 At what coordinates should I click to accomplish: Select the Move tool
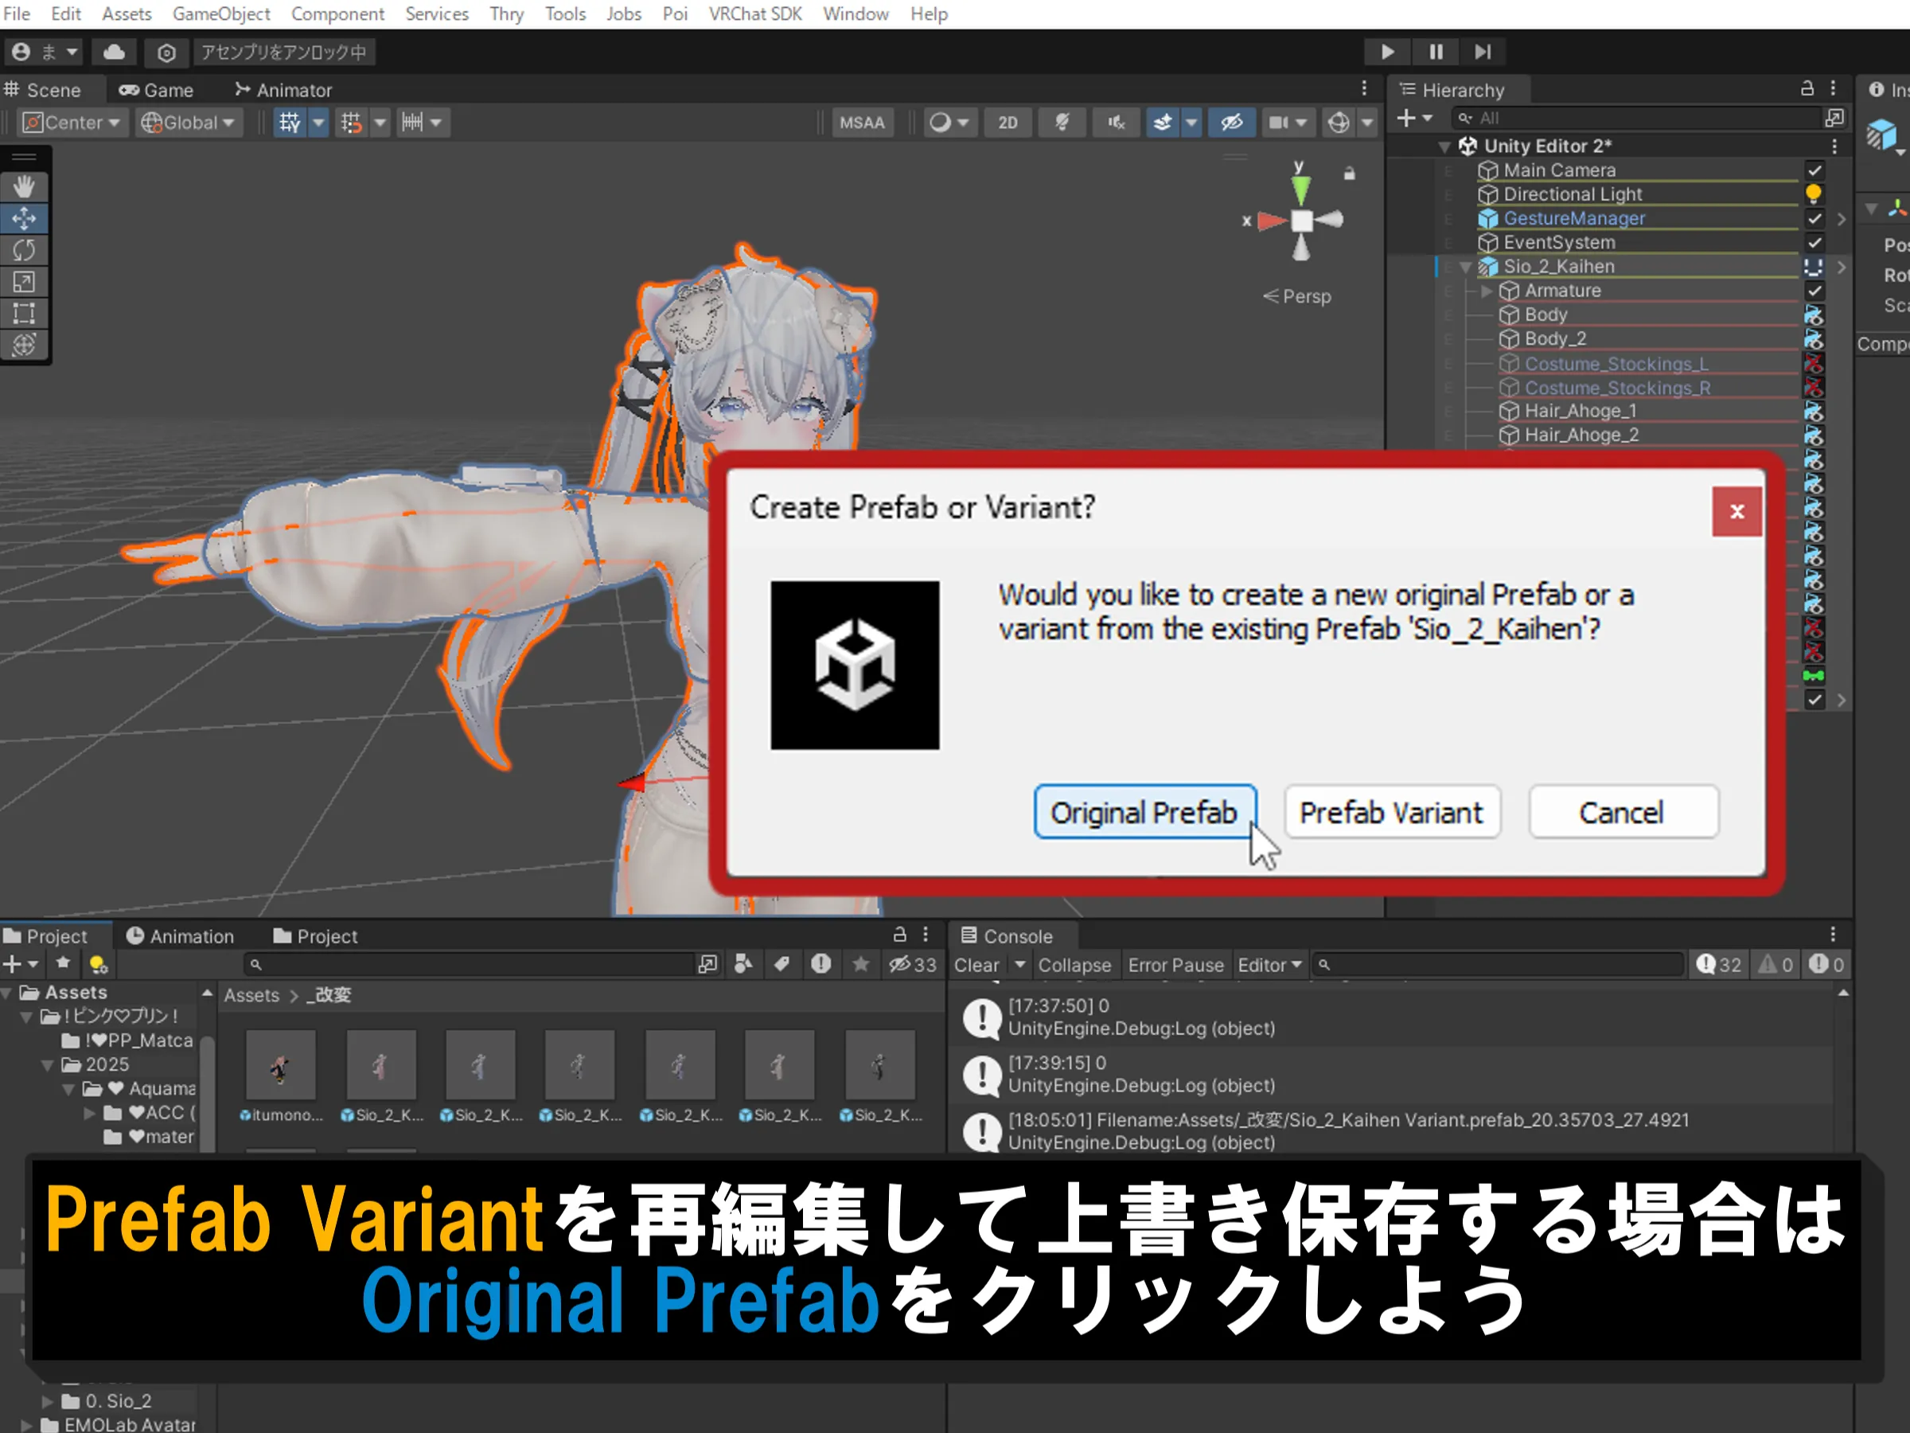click(x=24, y=219)
